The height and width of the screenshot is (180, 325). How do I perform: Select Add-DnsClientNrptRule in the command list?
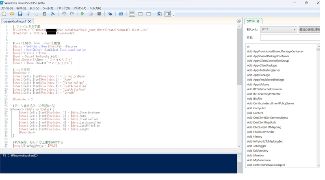pyautogui.click(x=262, y=122)
